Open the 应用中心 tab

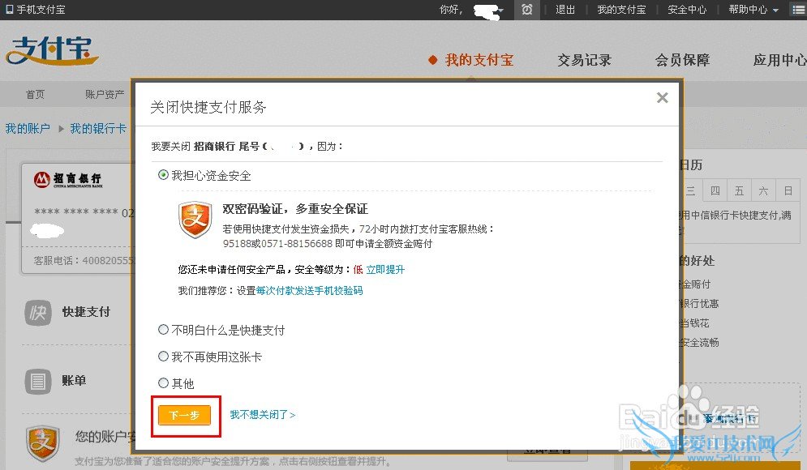click(x=779, y=60)
